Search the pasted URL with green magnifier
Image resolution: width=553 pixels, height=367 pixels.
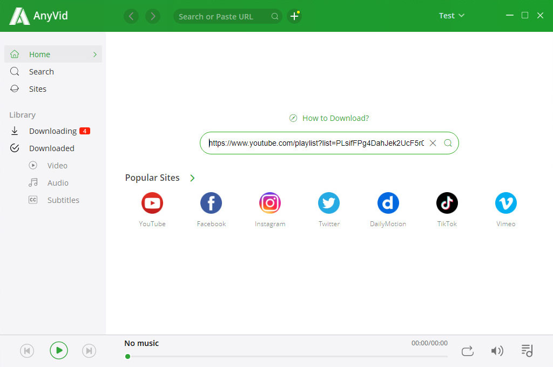pos(448,143)
